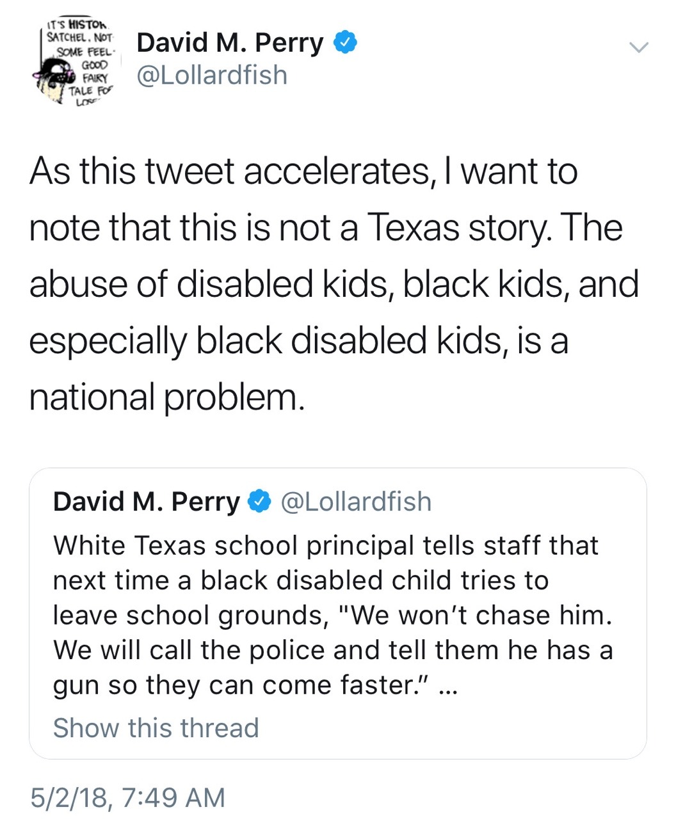Click the @Lollardfish handle under the header name
This screenshot has width=676, height=819.
(x=212, y=76)
